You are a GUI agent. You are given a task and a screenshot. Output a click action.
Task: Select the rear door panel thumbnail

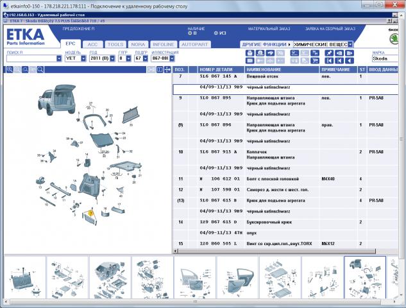(237, 277)
